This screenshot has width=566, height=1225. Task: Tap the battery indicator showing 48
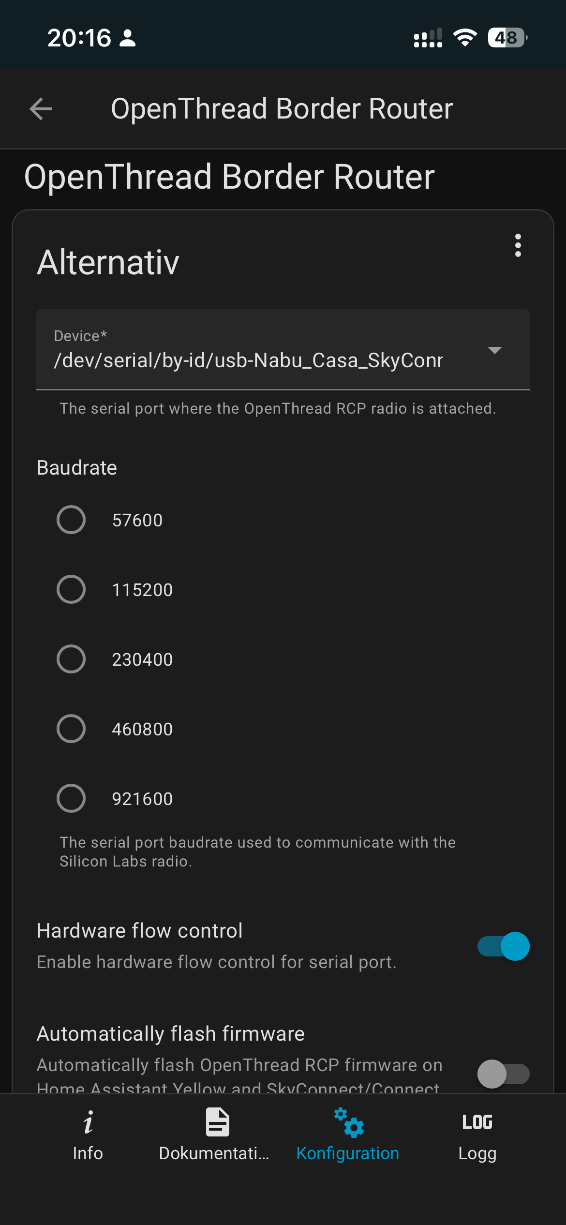tap(507, 38)
